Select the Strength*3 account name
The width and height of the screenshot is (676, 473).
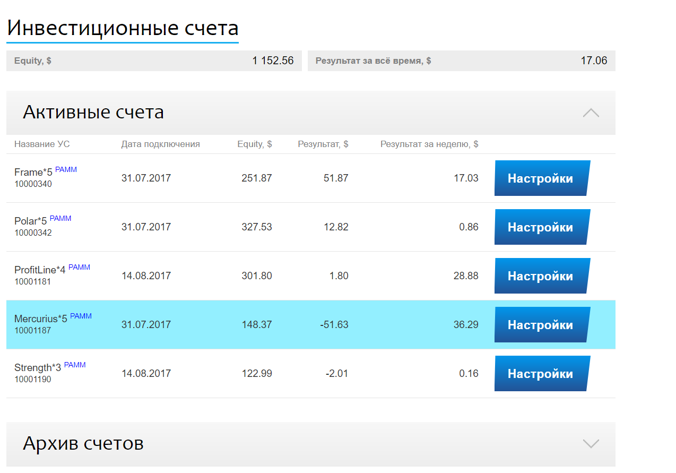point(38,368)
